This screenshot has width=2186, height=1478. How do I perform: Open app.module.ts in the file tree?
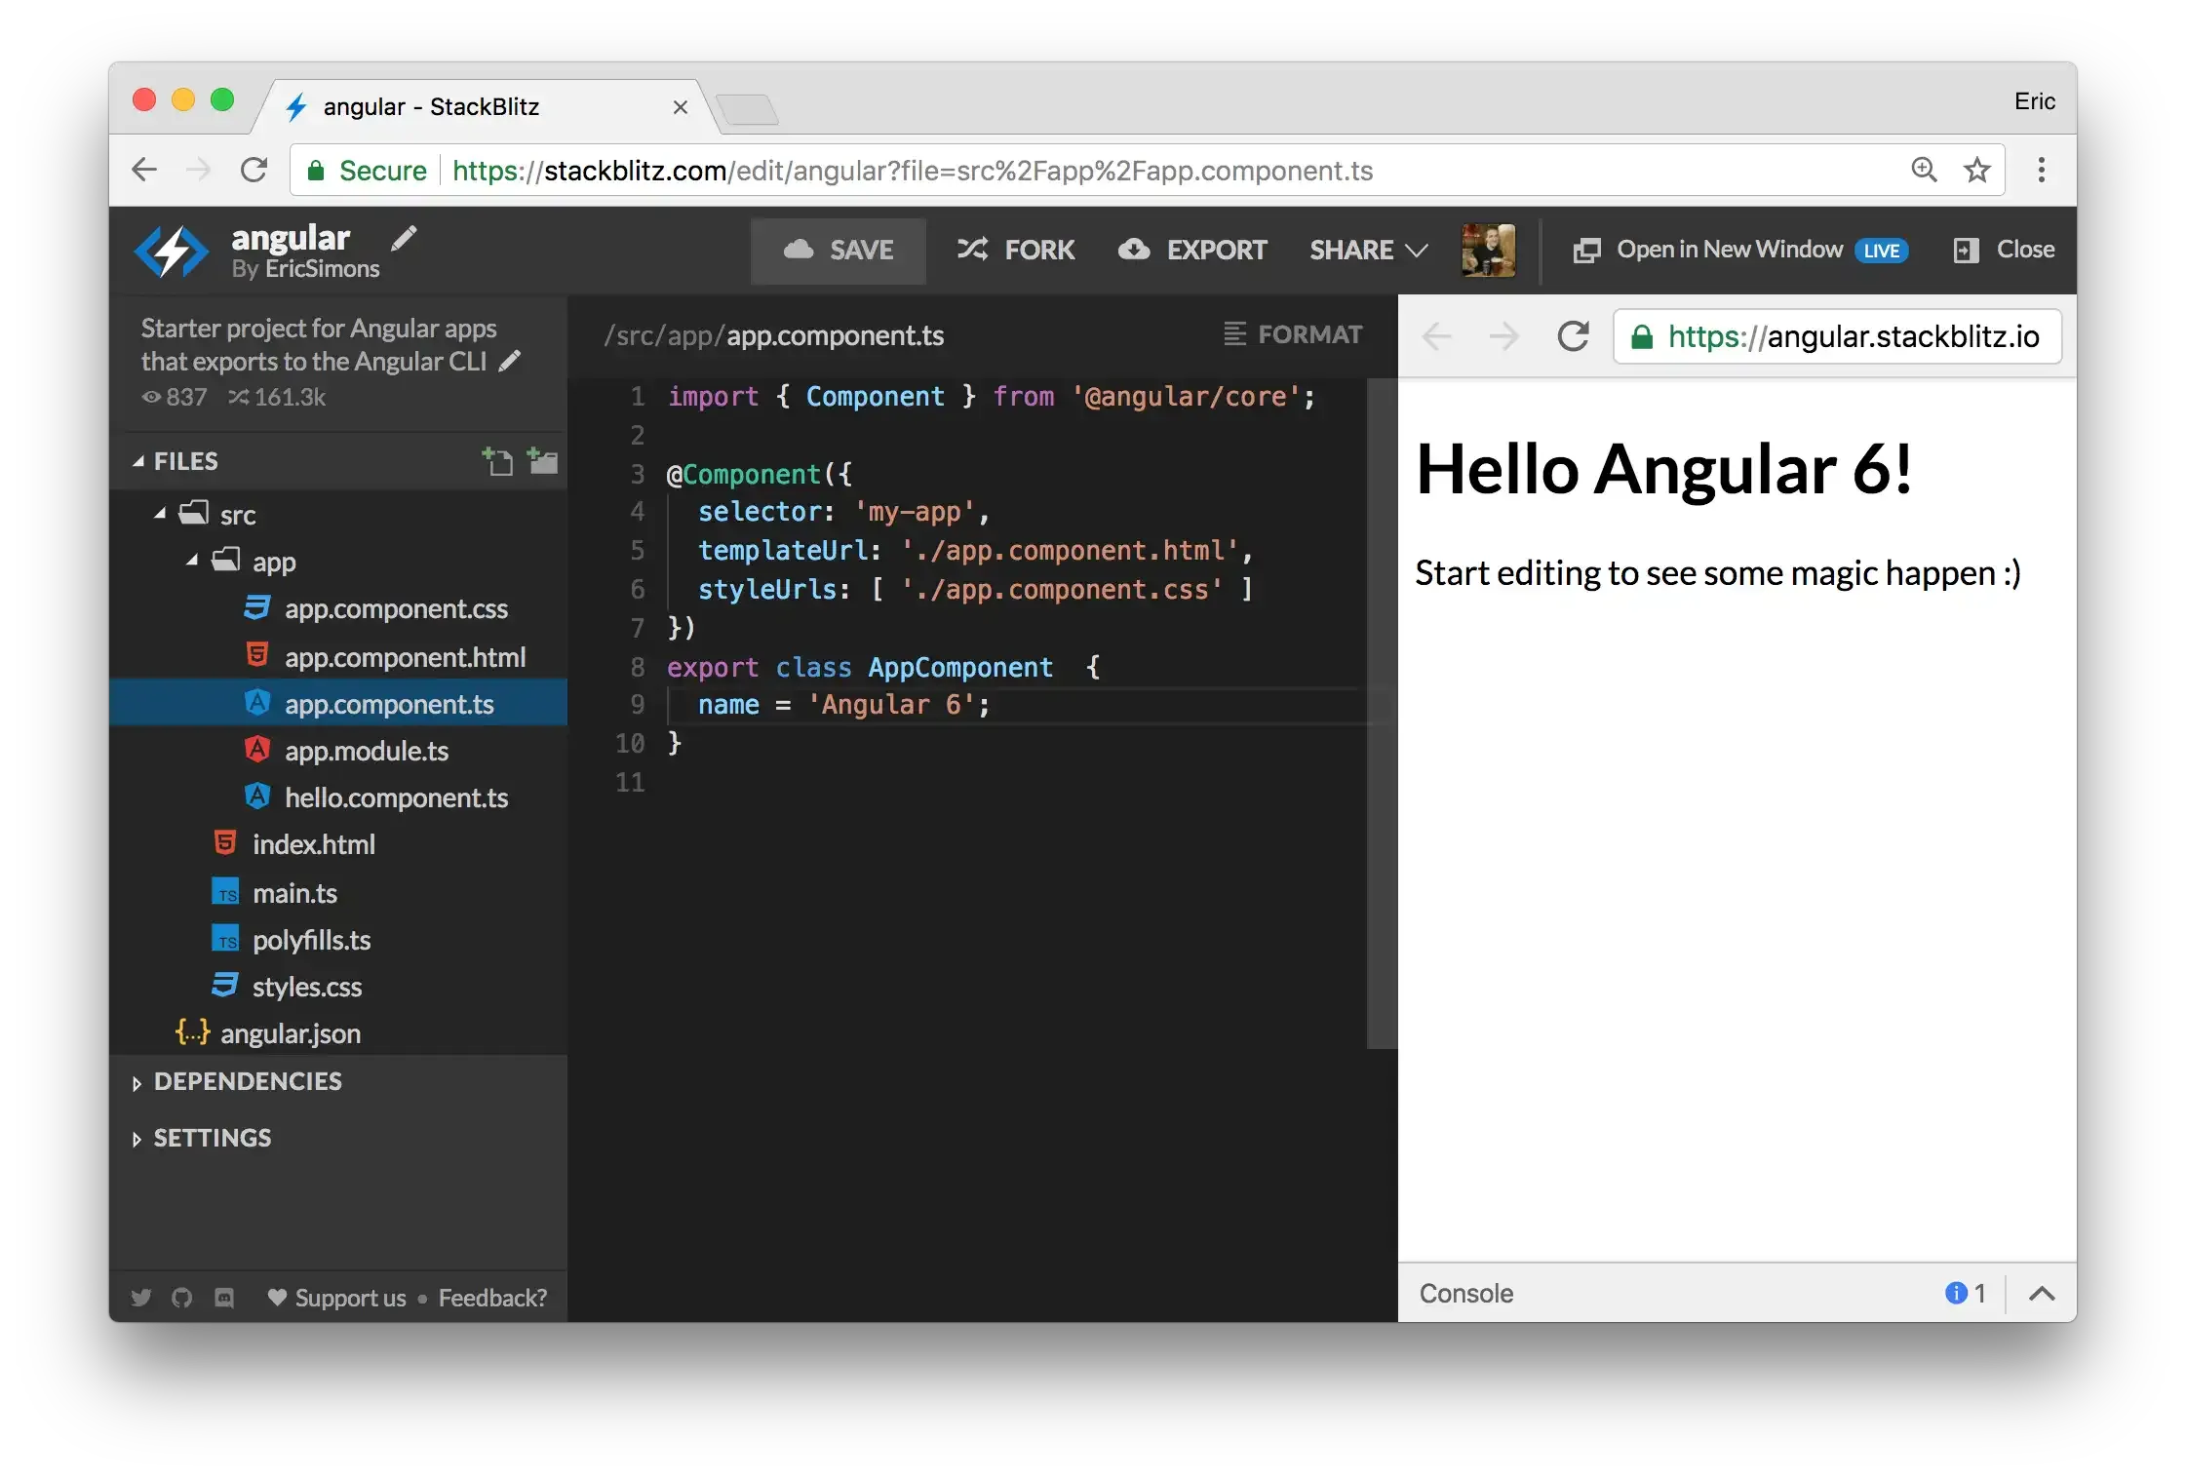[366, 751]
